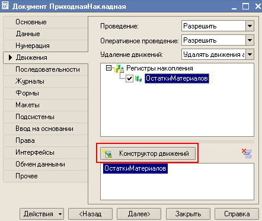Open the Действия button dropdown arrow

(x=60, y=214)
